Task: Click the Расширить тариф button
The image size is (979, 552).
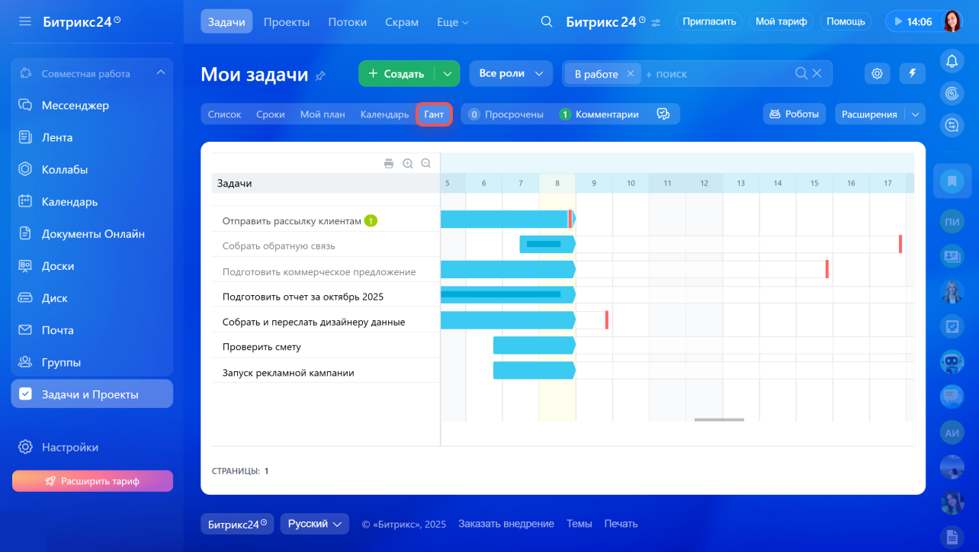Action: [x=92, y=481]
